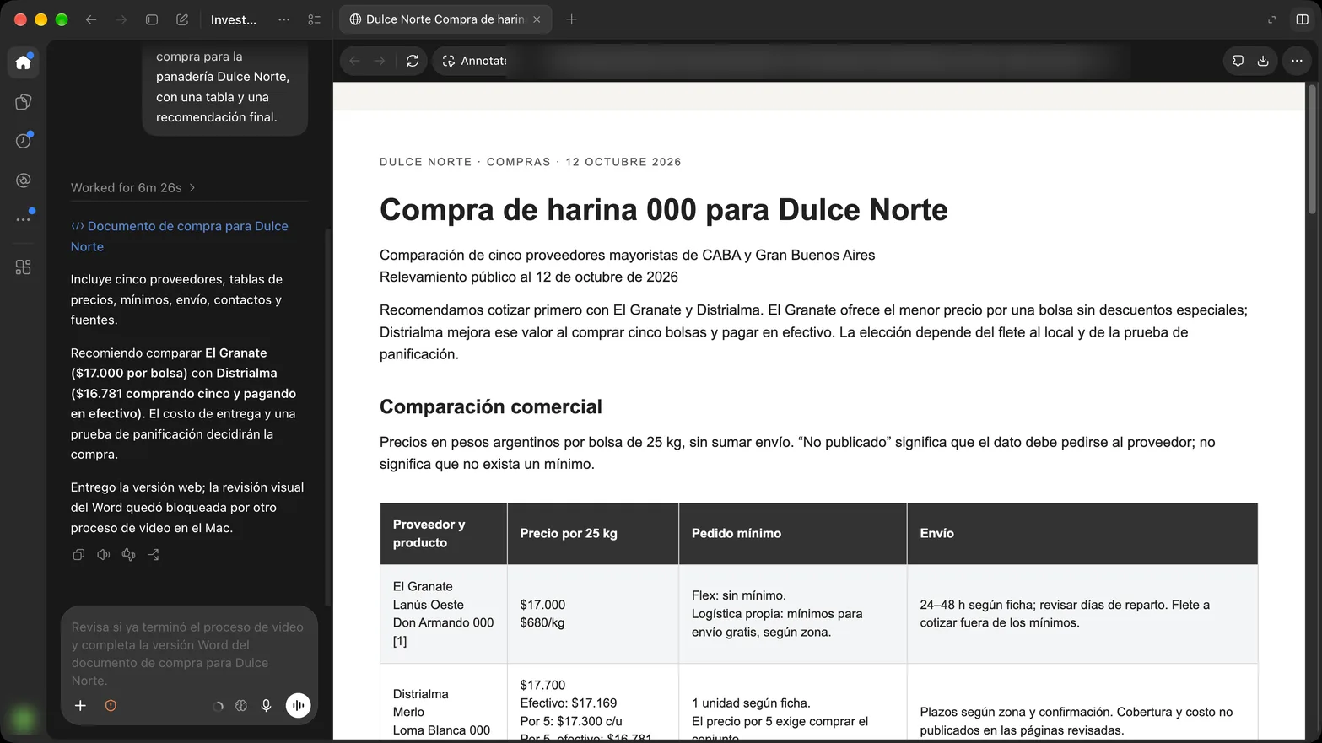Screen dimensions: 1322x743
Task: Open the apps grid icon in the left sidebar
Action: click(x=24, y=267)
